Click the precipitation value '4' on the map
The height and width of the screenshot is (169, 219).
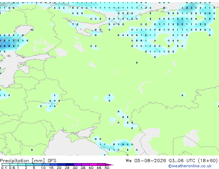point(9,41)
